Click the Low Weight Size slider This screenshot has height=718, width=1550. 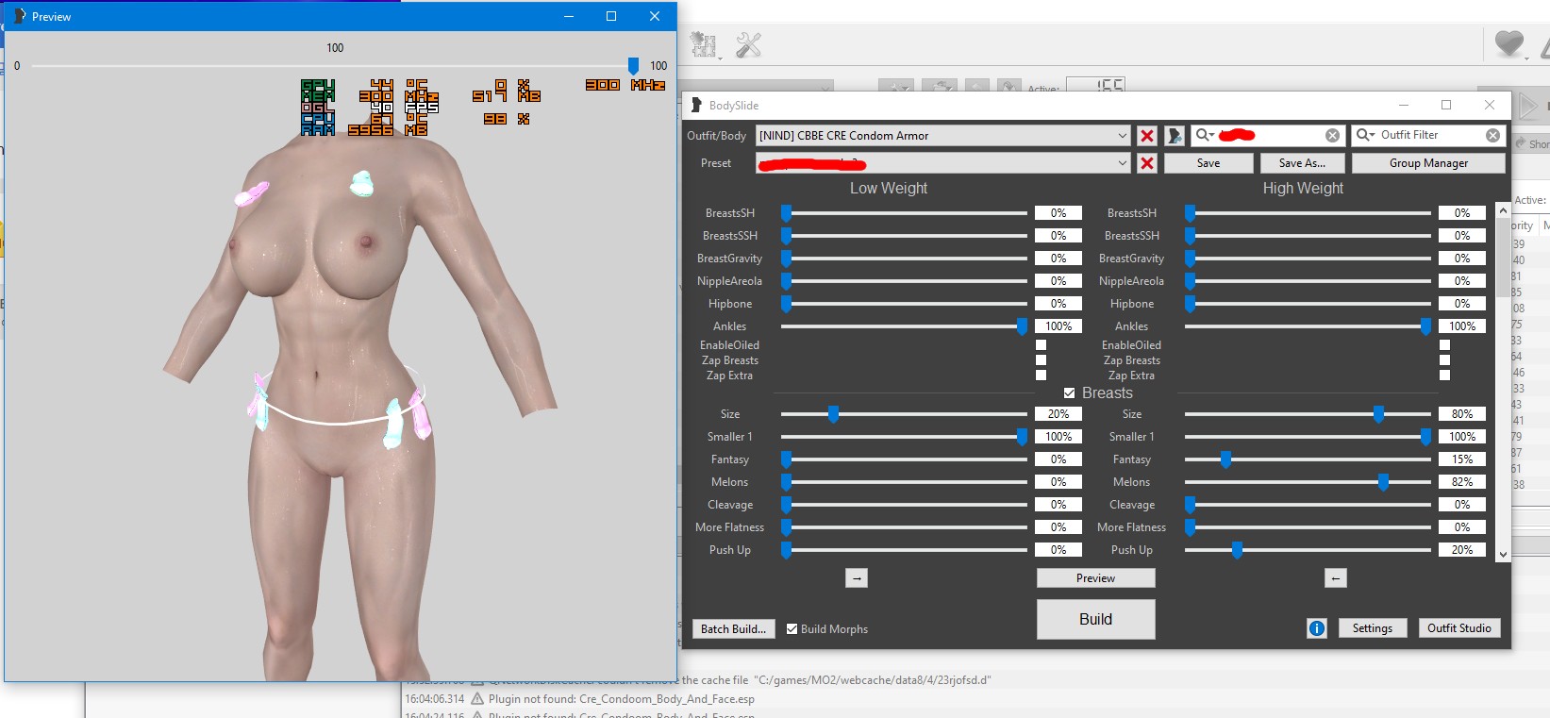pyautogui.click(x=904, y=414)
